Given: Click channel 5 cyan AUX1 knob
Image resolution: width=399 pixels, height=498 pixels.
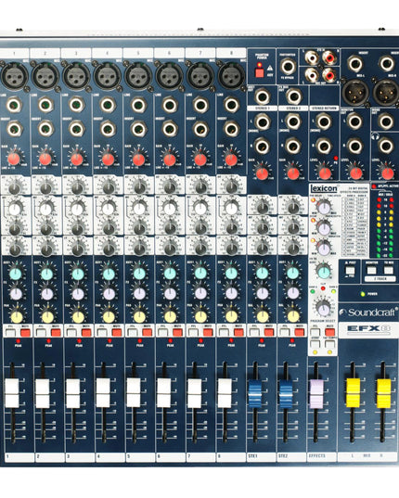Looking at the screenshot, I should pos(139,274).
